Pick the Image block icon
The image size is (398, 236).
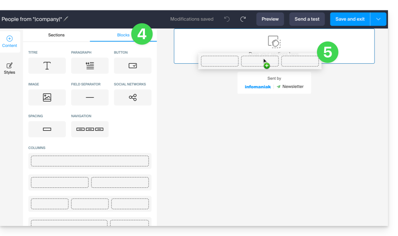(x=47, y=97)
